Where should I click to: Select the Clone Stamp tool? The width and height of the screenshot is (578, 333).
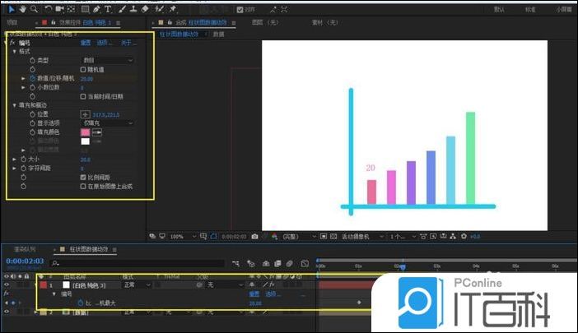click(x=133, y=9)
